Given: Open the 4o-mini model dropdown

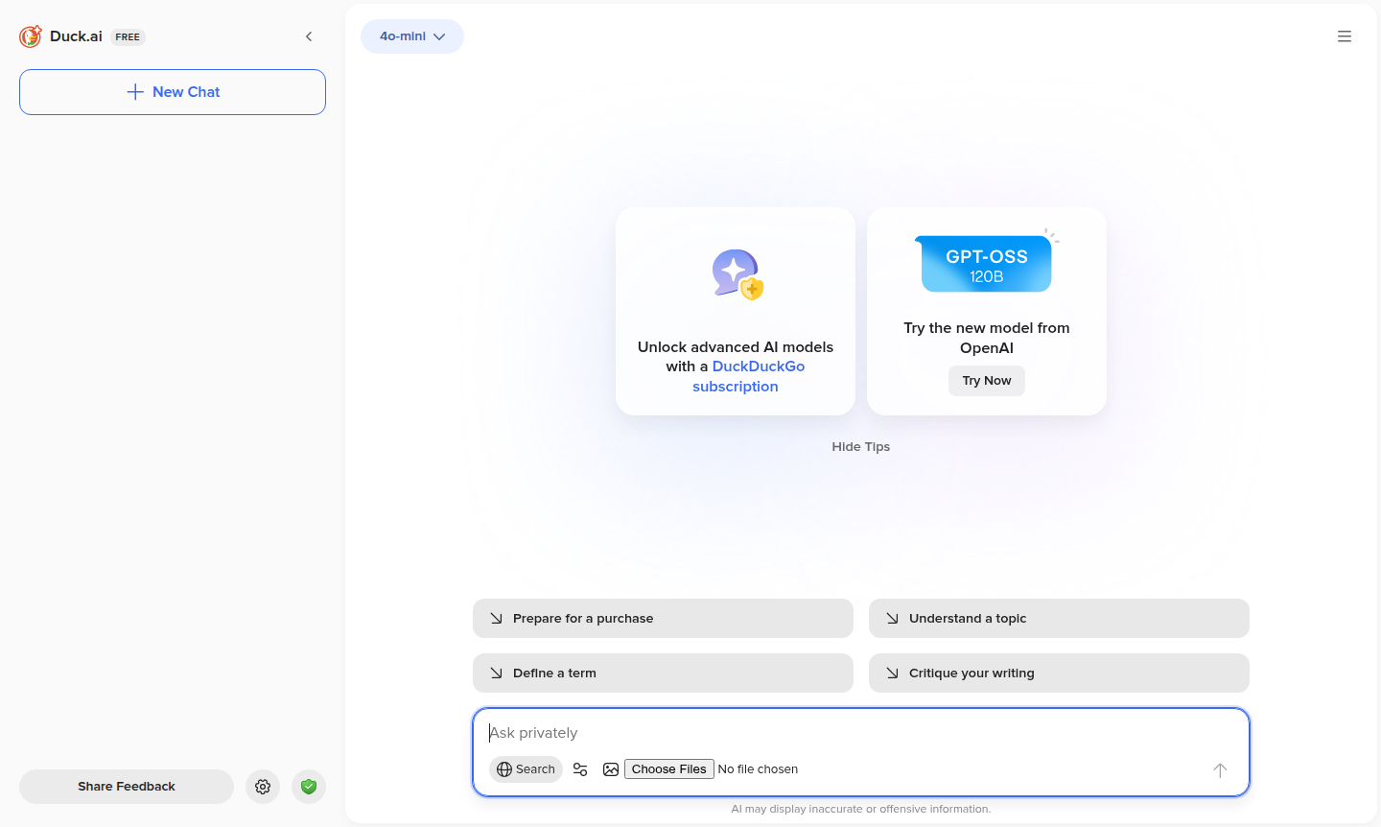Looking at the screenshot, I should [x=411, y=35].
